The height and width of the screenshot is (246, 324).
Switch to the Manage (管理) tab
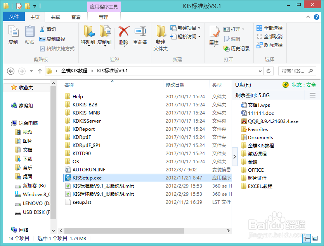[x=104, y=17]
